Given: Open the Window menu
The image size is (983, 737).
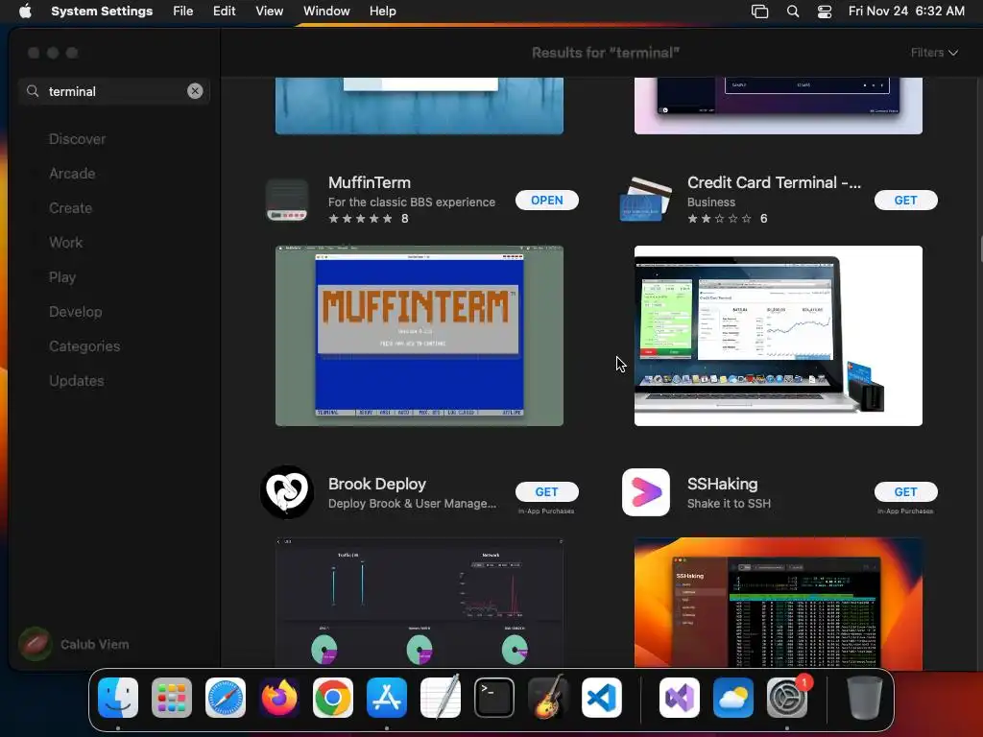Looking at the screenshot, I should tap(326, 12).
